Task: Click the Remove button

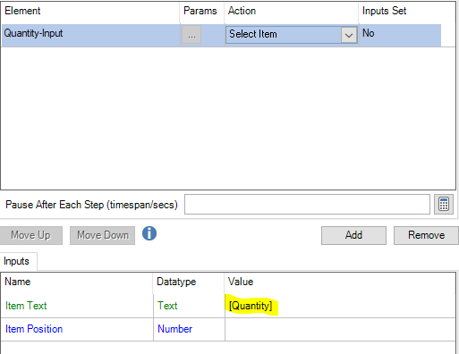Action: pyautogui.click(x=426, y=235)
